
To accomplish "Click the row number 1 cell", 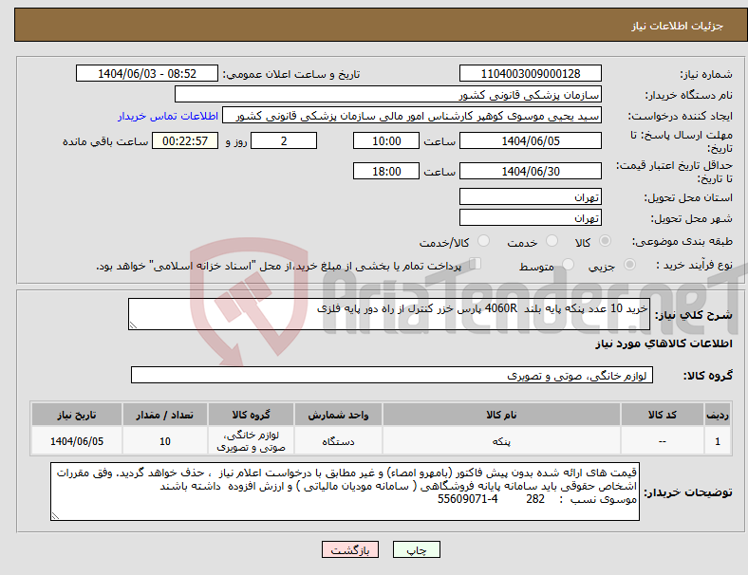I will pos(718,441).
